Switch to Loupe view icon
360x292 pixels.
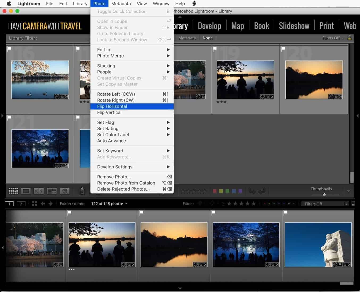click(x=26, y=191)
